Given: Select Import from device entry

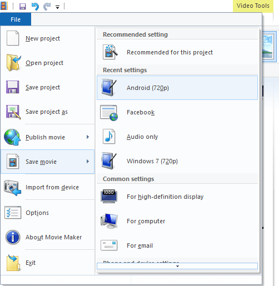Looking at the screenshot, I should [48, 187].
